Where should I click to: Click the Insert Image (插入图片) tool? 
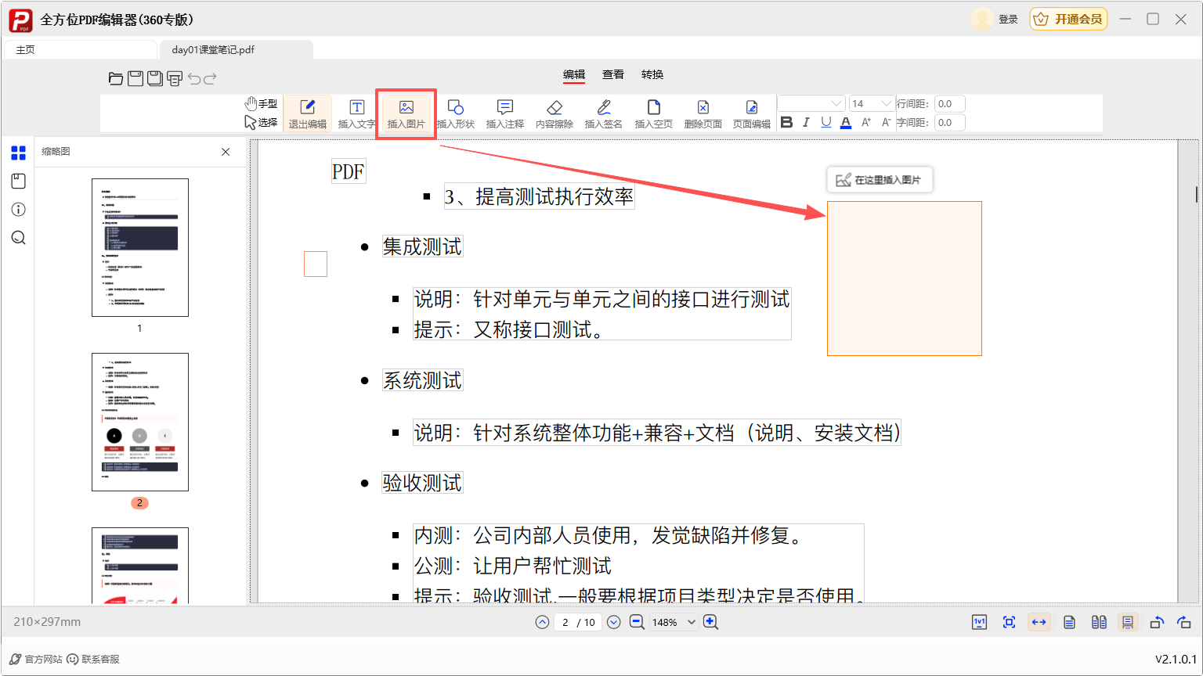[x=406, y=113]
